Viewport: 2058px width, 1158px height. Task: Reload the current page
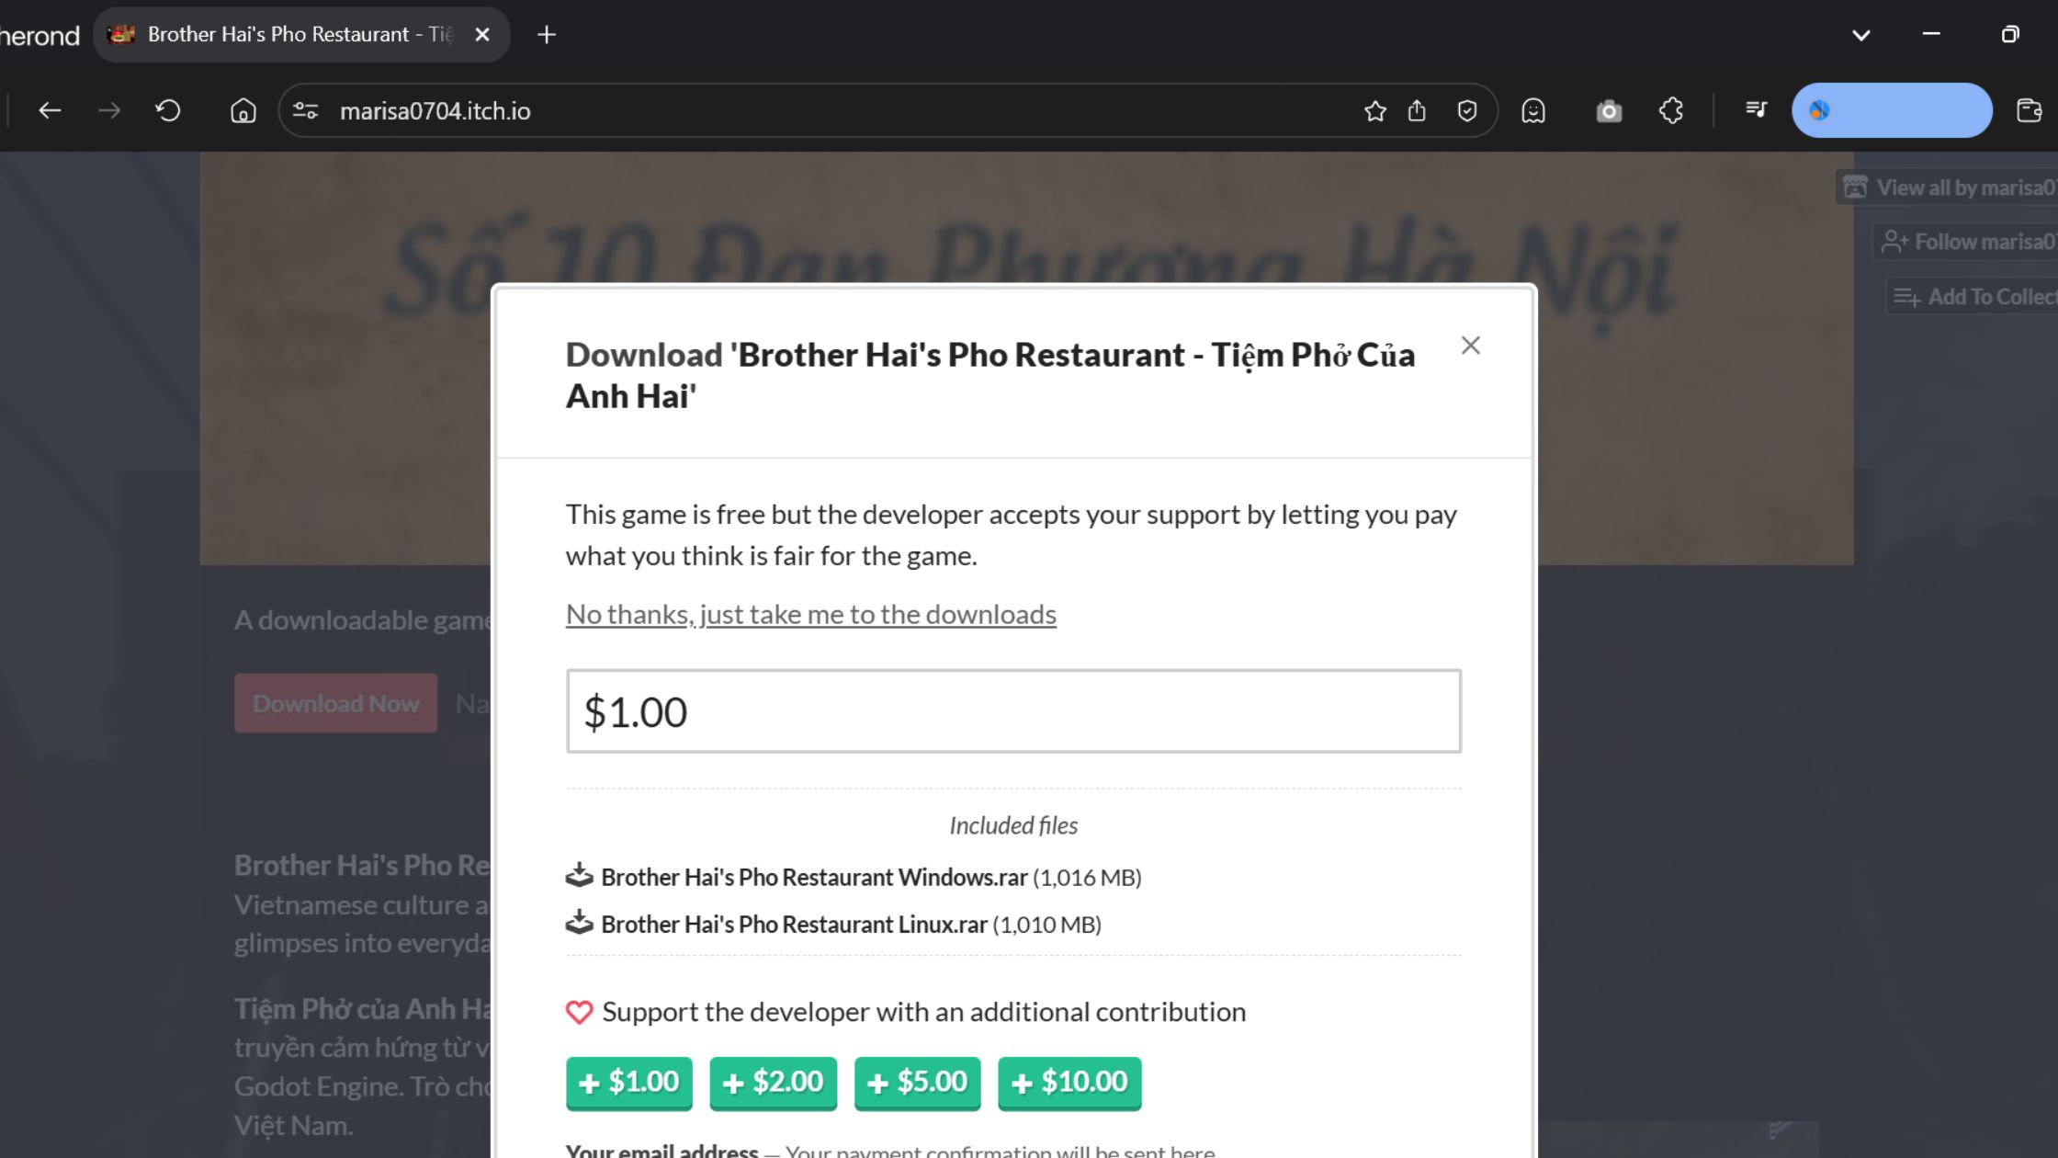[167, 110]
